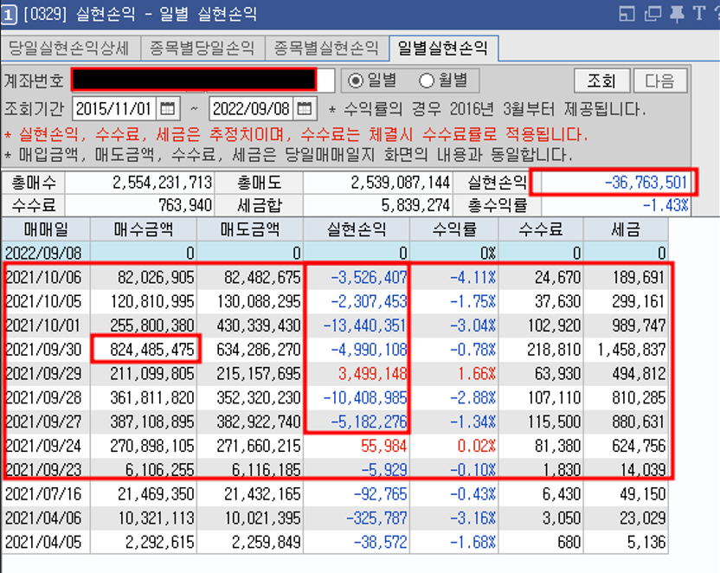Select the 2022/09/08 row date

pos(43,253)
